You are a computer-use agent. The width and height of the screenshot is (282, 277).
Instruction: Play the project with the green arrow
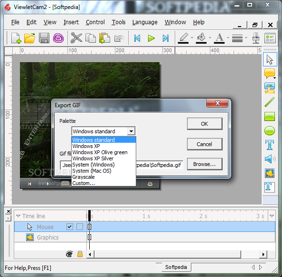point(151,38)
